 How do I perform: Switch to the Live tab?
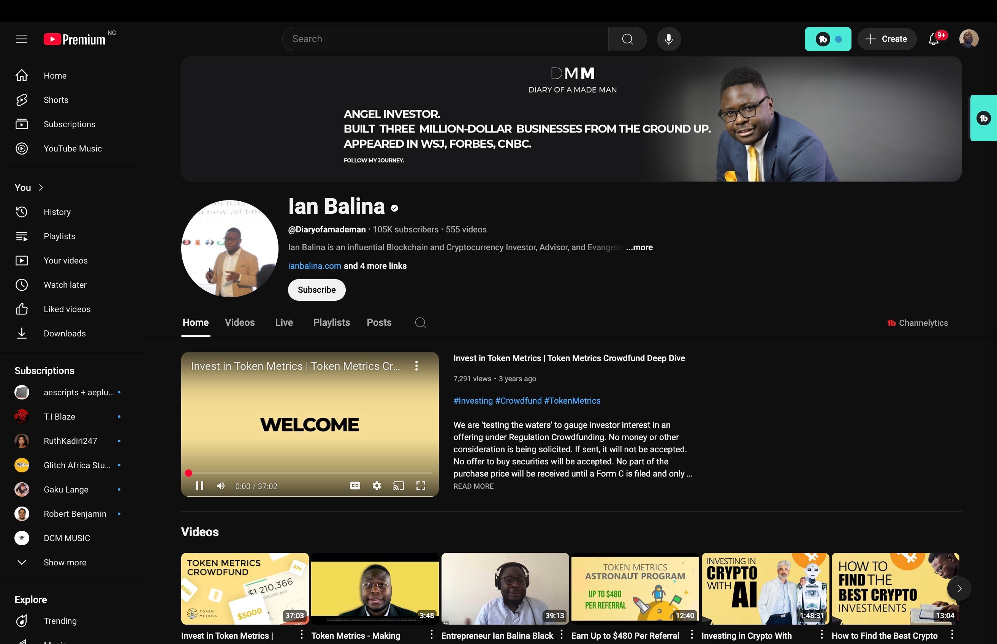click(284, 323)
